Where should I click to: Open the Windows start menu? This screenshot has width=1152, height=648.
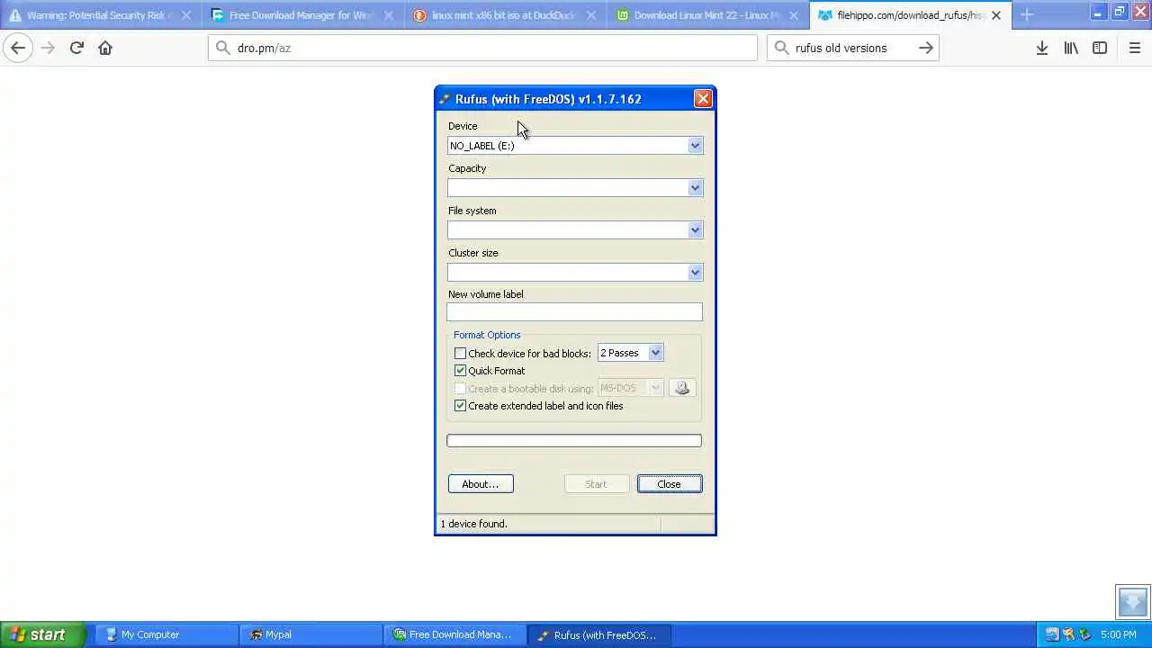[x=42, y=634]
